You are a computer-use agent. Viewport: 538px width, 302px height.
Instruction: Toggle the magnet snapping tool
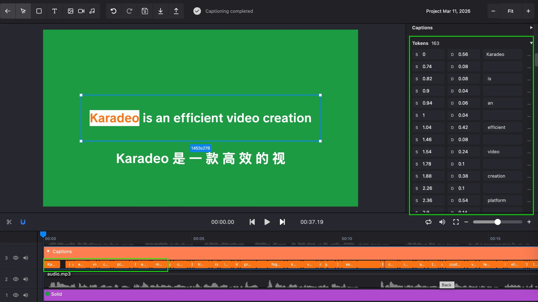point(23,222)
